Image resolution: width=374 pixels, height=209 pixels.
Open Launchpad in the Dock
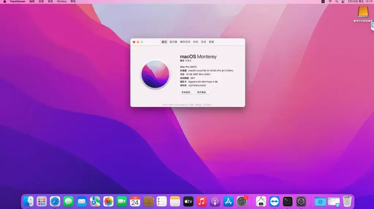tap(42, 202)
